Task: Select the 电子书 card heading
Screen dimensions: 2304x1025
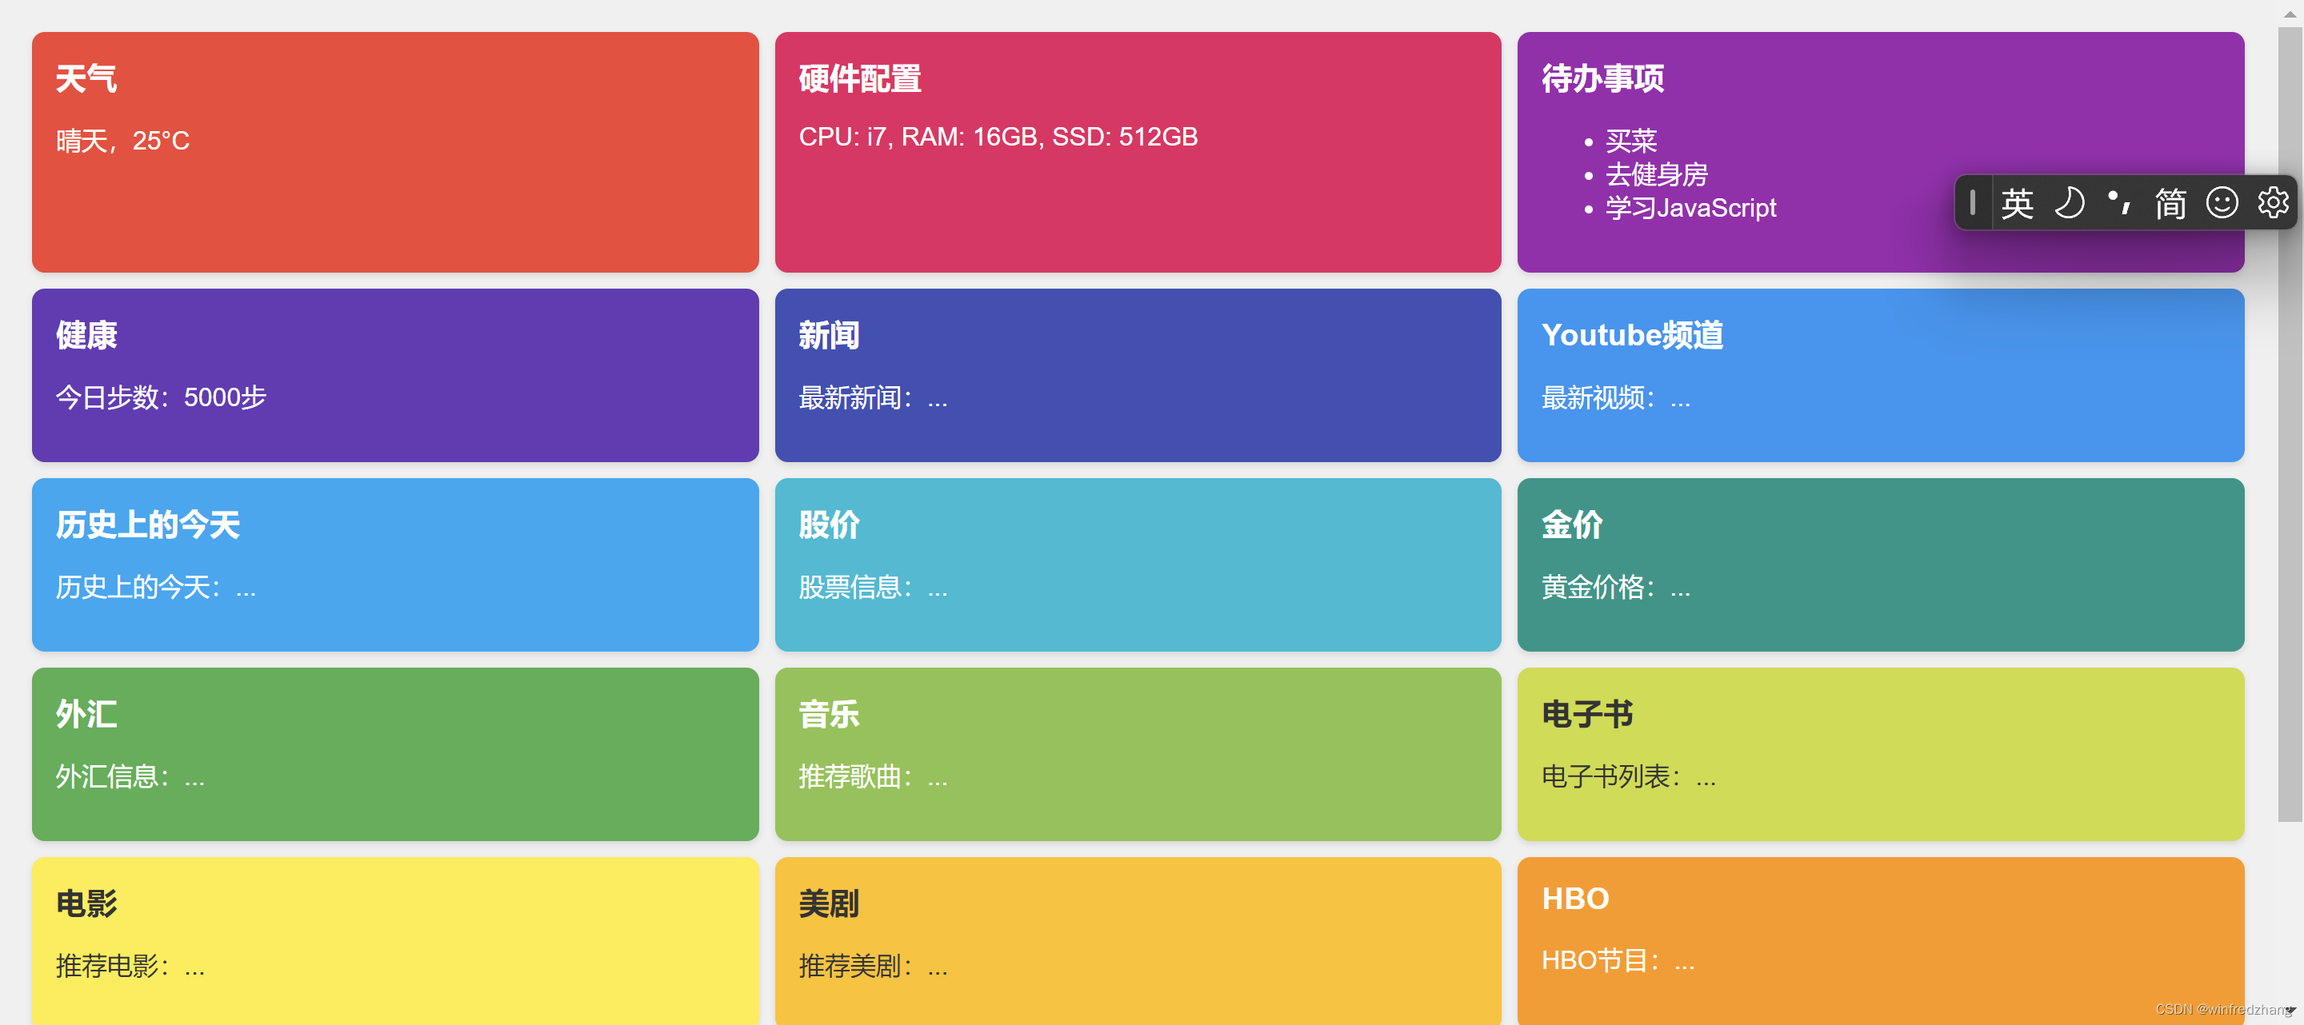Action: [x=1587, y=714]
